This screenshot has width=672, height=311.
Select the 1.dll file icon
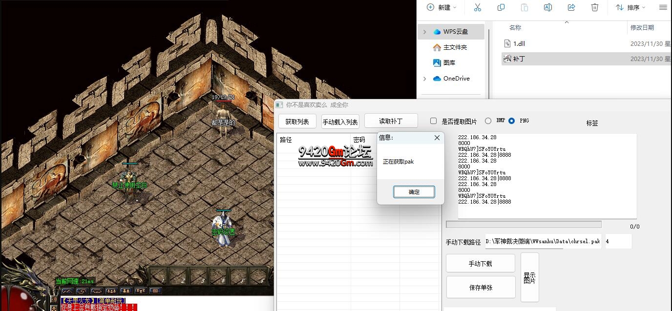coord(507,43)
